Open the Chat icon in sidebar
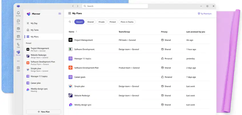242x115 pixels. click(x=18, y=21)
